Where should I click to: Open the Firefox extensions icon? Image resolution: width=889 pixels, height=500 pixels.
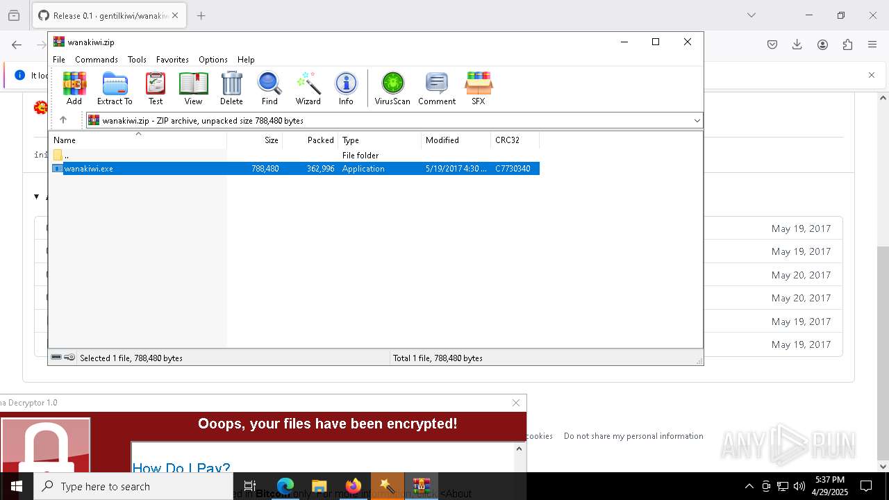tap(847, 44)
